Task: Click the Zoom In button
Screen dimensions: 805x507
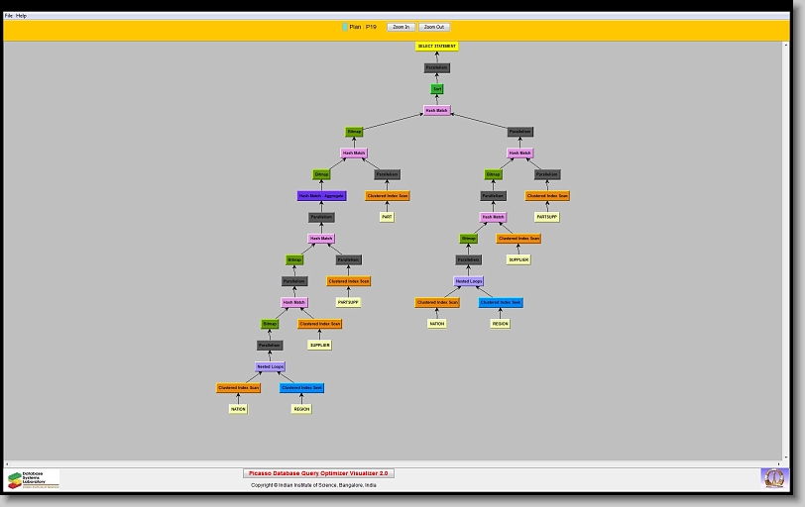Action: click(401, 27)
